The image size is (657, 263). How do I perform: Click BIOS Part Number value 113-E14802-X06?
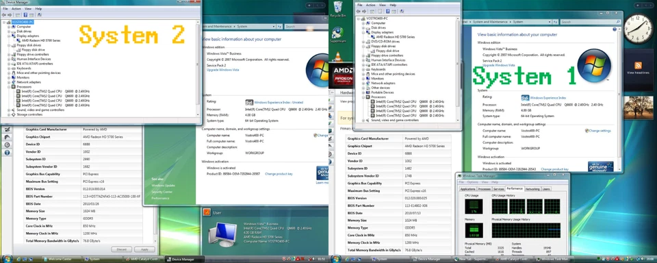pyautogui.click(x=416, y=205)
